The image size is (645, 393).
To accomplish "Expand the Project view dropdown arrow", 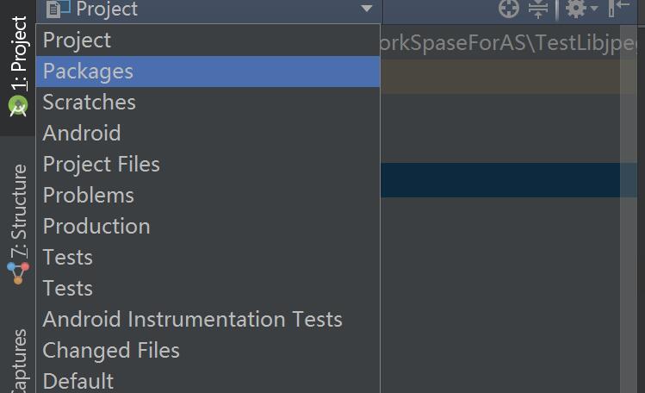I will (x=367, y=9).
